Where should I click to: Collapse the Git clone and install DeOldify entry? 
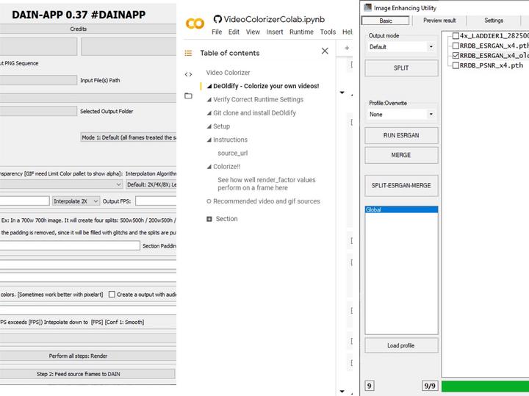[209, 113]
